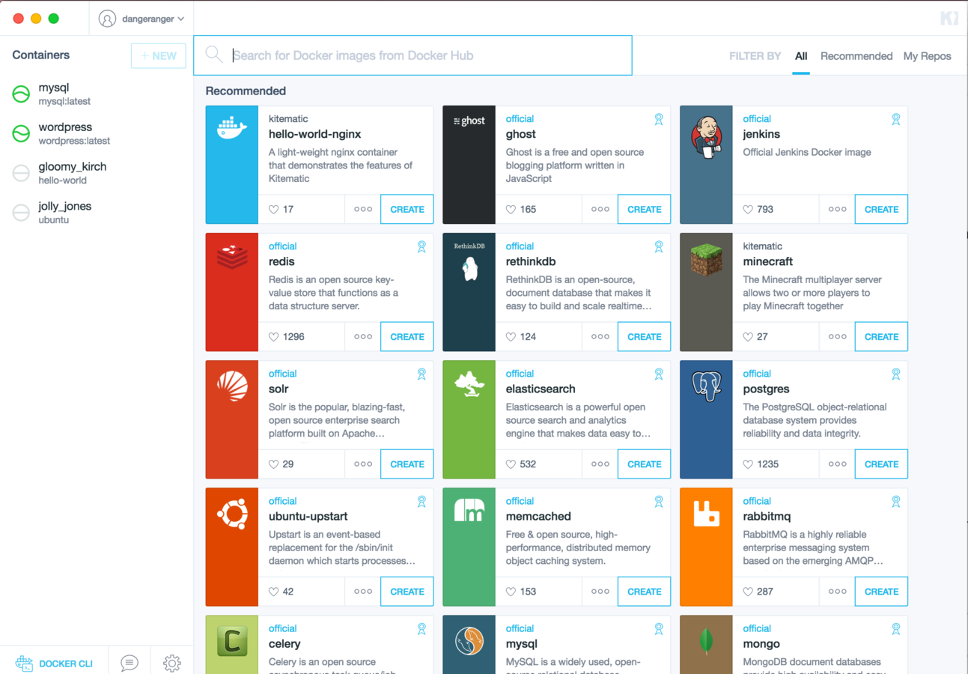Switch to the My Repos tab
Screen dimensions: 968x674
(x=927, y=56)
